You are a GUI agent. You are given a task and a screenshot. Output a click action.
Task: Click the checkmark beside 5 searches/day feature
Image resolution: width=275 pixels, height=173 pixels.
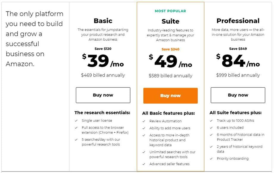pyautogui.click(x=76, y=139)
